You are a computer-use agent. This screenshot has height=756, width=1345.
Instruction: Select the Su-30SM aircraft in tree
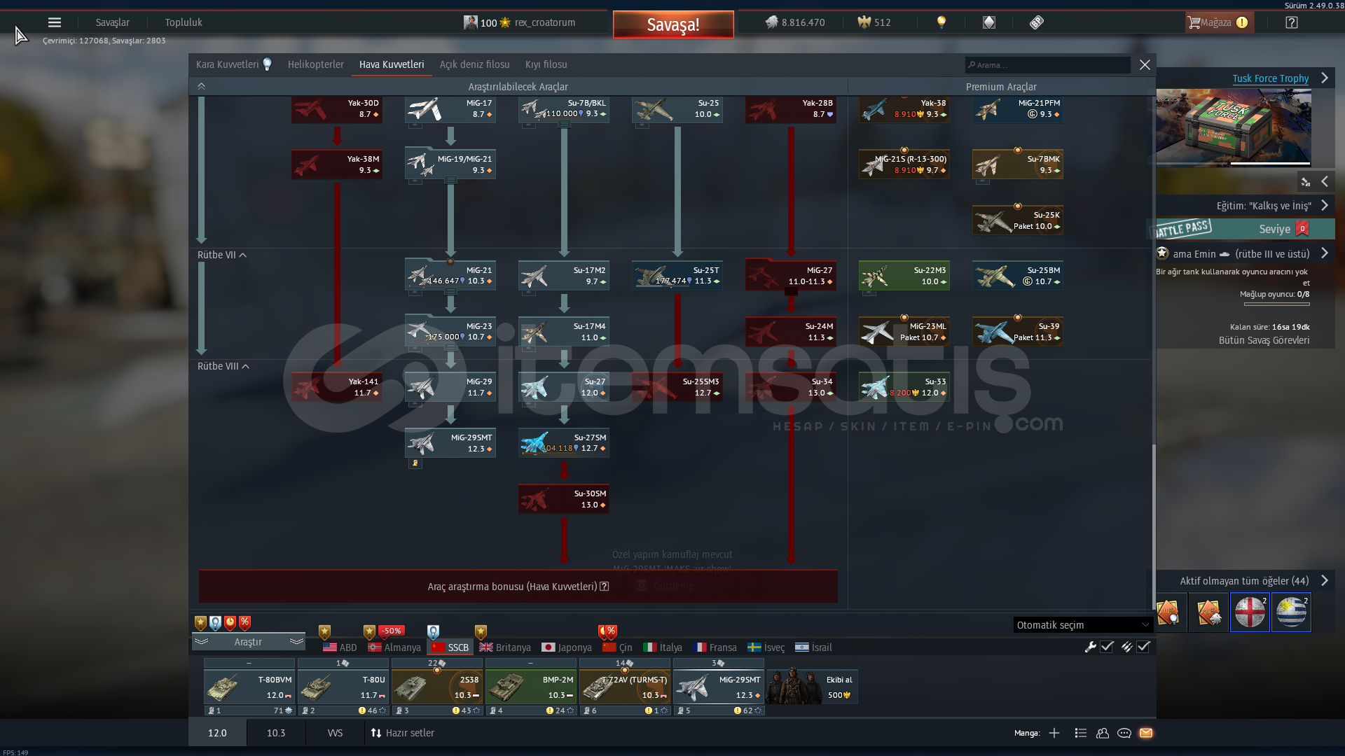[x=564, y=499]
